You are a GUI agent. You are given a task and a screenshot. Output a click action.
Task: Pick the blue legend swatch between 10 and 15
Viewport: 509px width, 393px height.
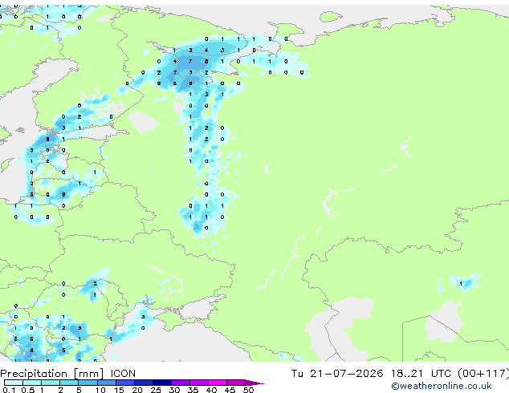coord(106,383)
